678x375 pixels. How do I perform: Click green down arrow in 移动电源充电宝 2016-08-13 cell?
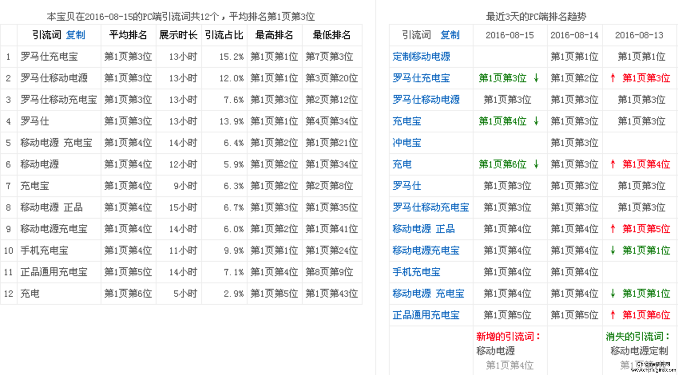(x=613, y=251)
